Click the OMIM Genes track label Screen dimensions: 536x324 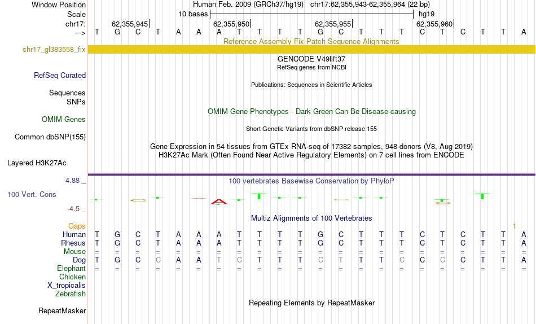63,120
